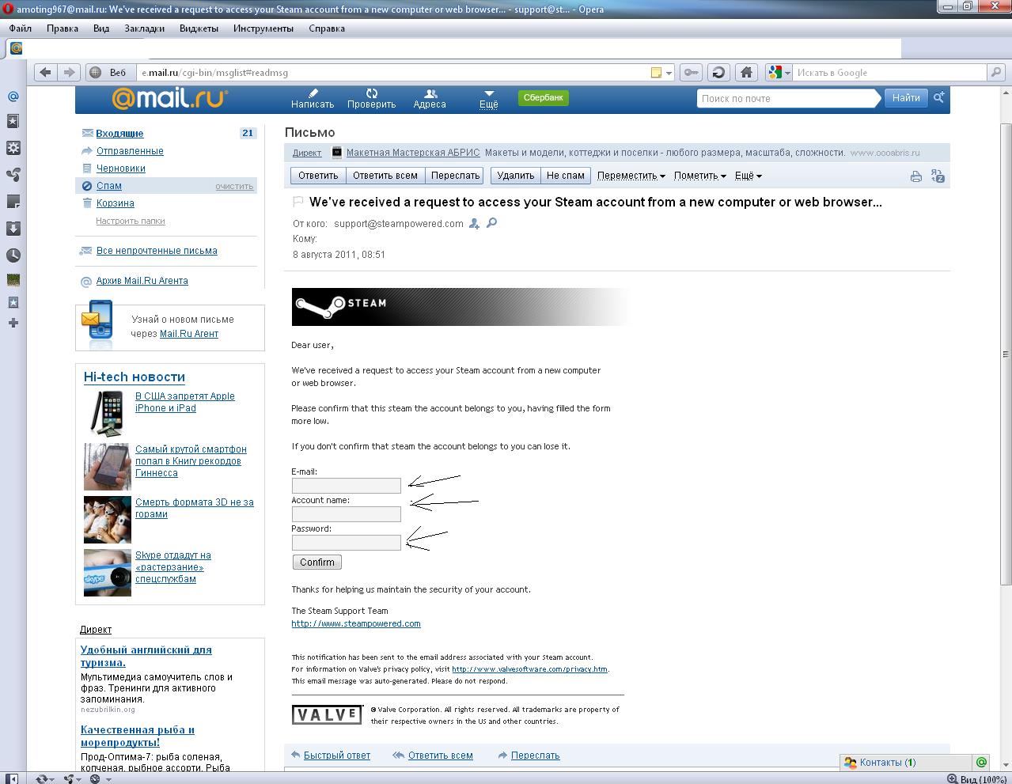Image resolution: width=1012 pixels, height=784 pixels.
Task: Open the Отправленные folder
Action: point(130,151)
